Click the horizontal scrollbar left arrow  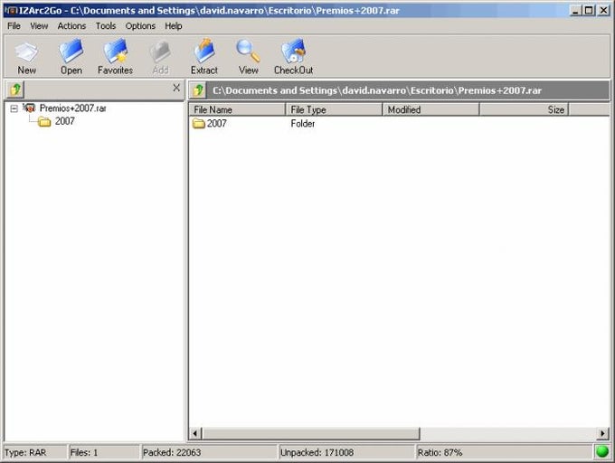194,433
